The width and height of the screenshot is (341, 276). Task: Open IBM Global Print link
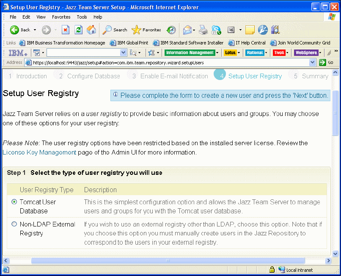pyautogui.click(x=129, y=43)
